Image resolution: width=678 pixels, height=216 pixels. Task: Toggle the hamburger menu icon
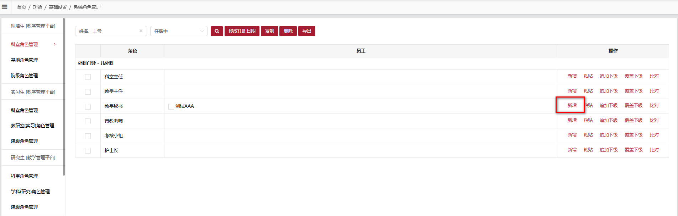point(5,7)
